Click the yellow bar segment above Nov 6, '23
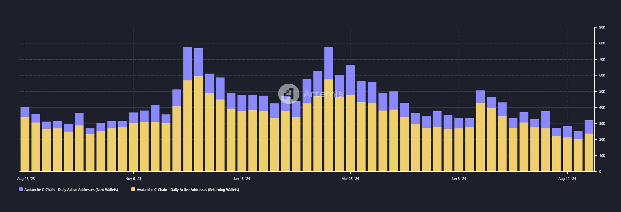This screenshot has height=212, width=621. click(x=133, y=147)
